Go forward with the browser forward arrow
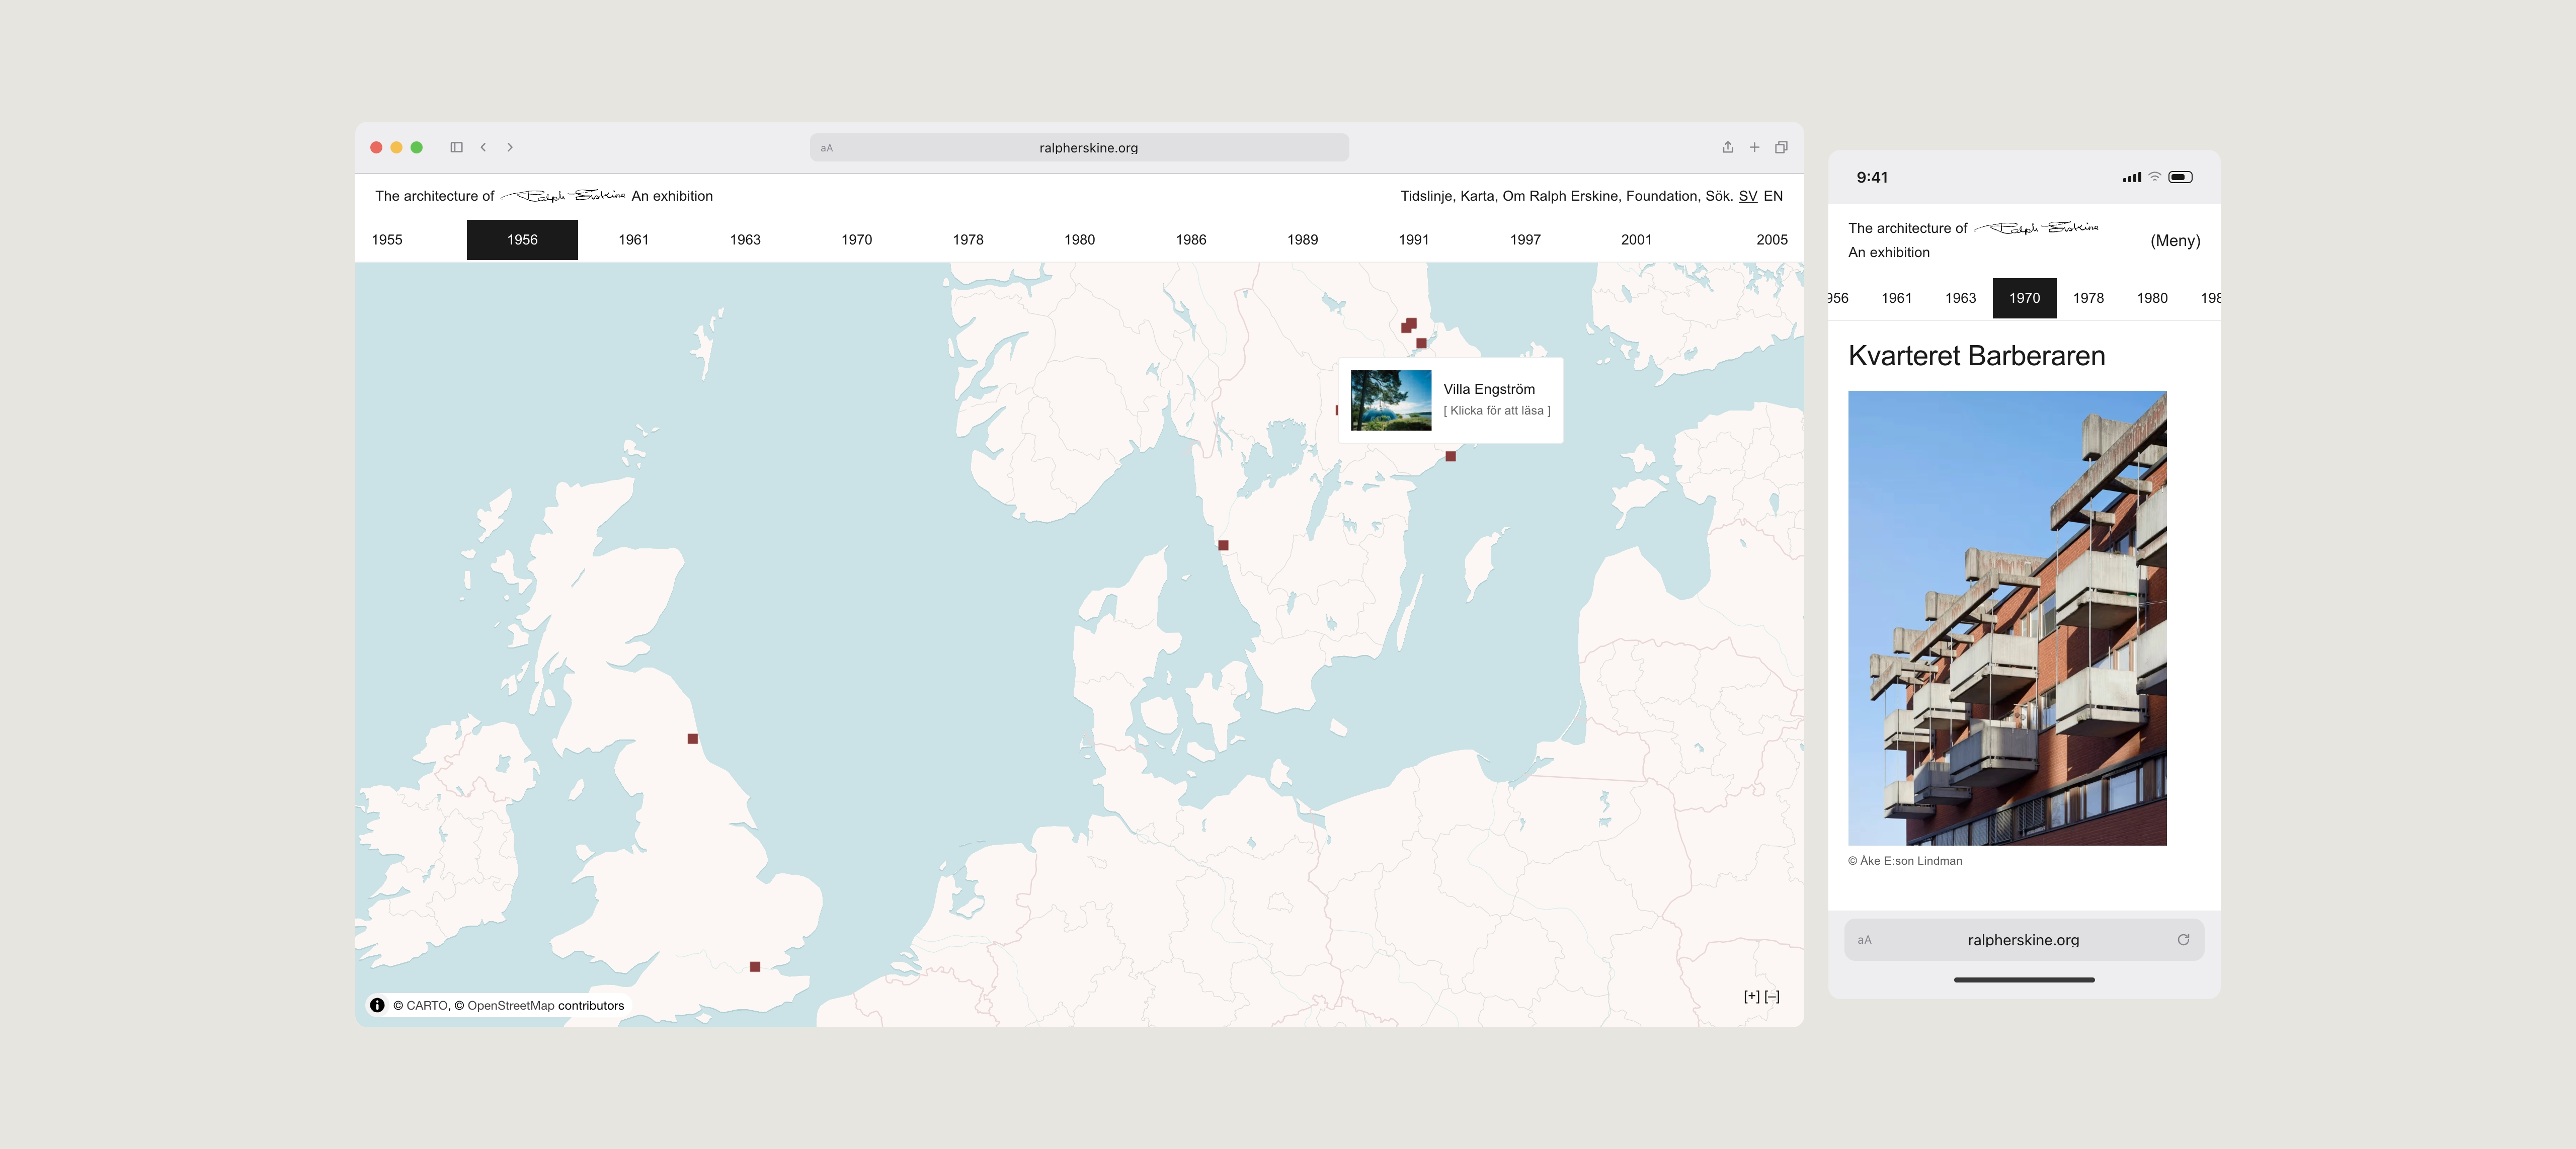Image resolution: width=2576 pixels, height=1149 pixels. coord(510,147)
